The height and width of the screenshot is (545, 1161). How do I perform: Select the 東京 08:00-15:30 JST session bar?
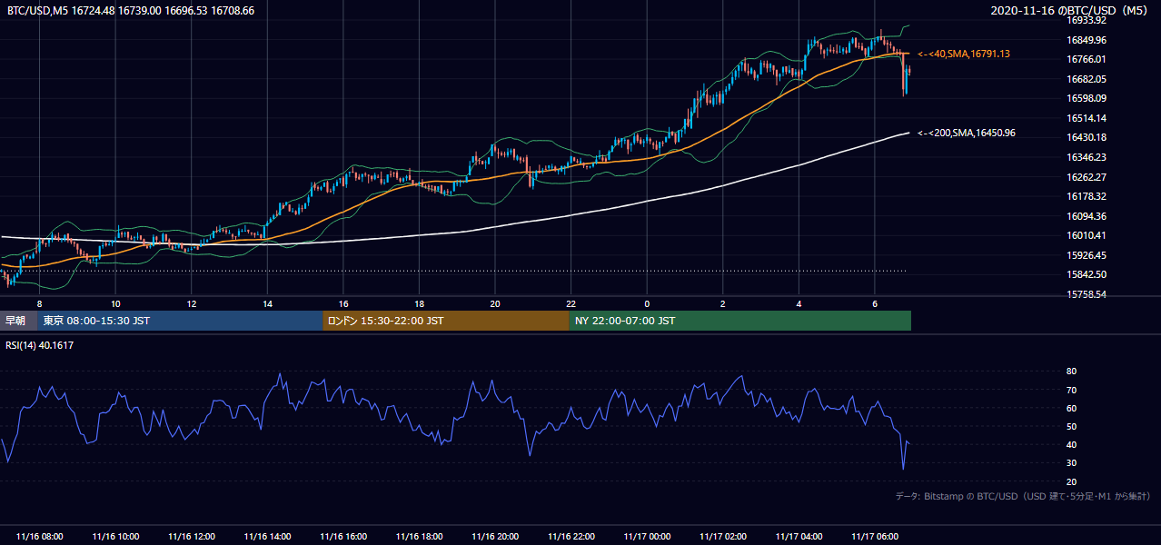pyautogui.click(x=180, y=321)
